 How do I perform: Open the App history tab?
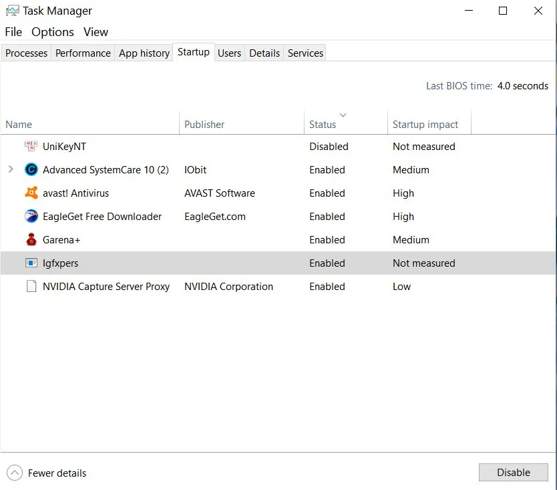[x=144, y=53]
